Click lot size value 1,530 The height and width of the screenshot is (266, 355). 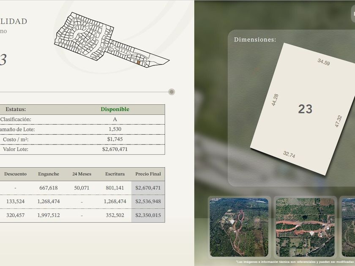click(115, 129)
